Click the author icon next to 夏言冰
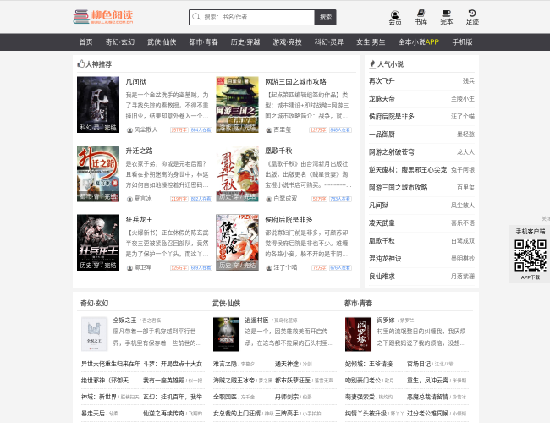 pos(129,199)
